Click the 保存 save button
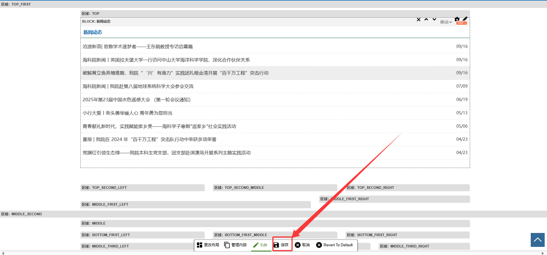The width and height of the screenshot is (547, 255). (x=281, y=245)
